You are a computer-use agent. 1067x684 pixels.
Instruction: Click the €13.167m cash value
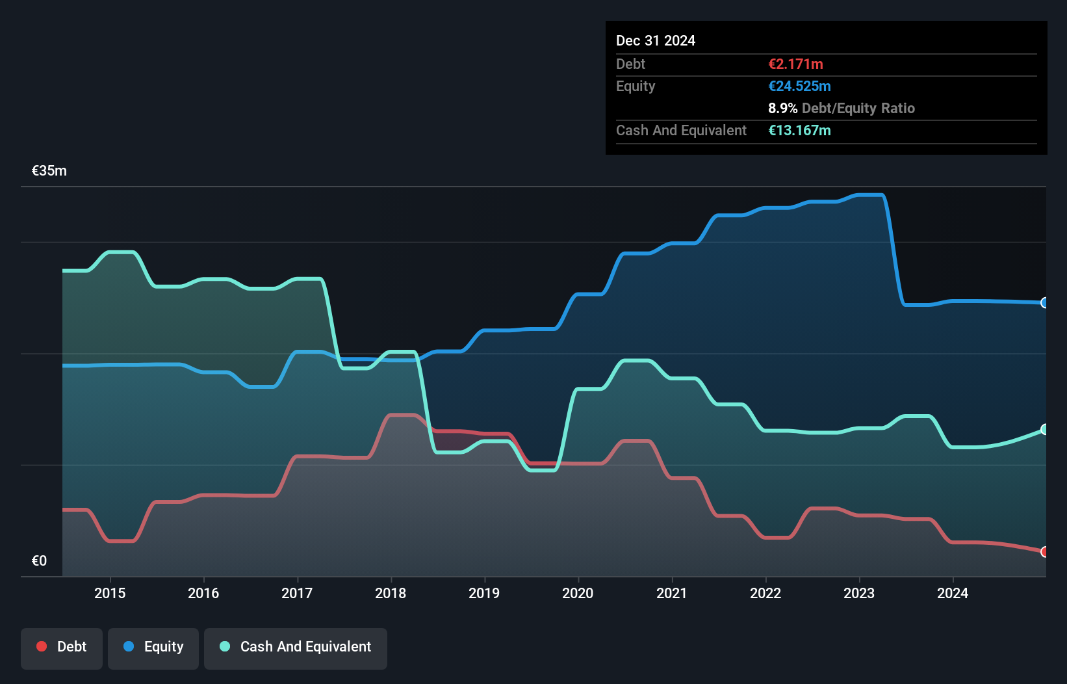coord(799,130)
